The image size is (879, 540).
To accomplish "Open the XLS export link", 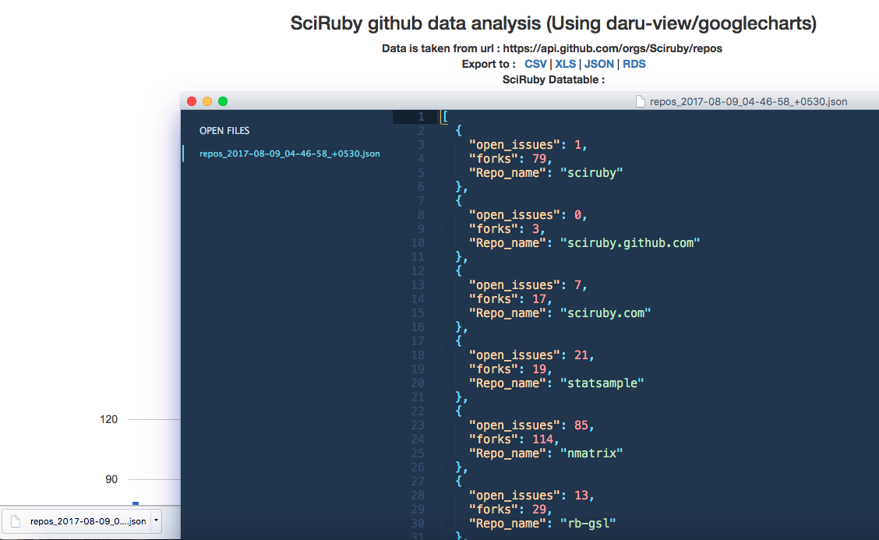I will pos(565,64).
